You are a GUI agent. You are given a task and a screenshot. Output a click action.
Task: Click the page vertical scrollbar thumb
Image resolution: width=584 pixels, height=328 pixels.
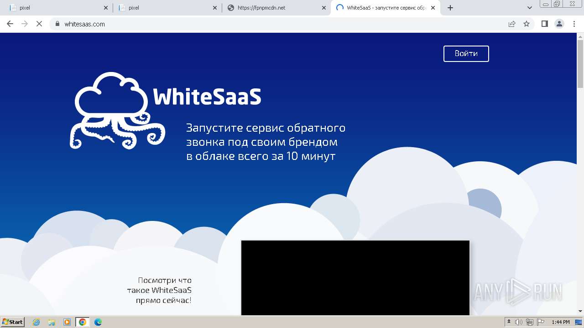click(580, 63)
